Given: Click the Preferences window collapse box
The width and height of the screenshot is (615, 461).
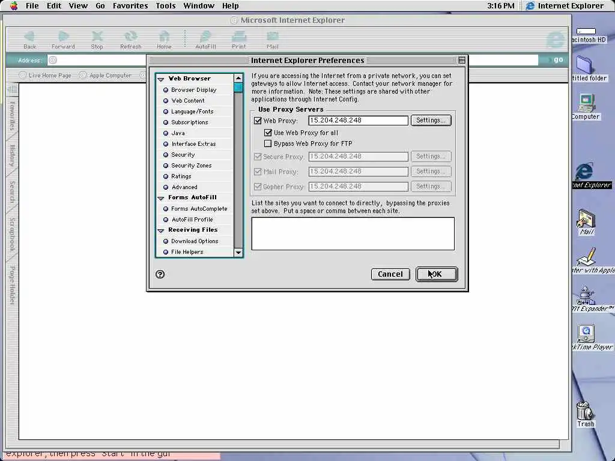Looking at the screenshot, I should [x=462, y=60].
